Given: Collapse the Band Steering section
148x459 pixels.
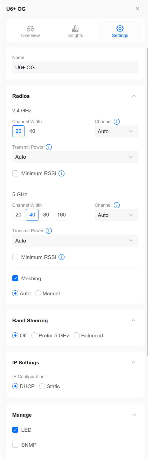Looking at the screenshot, I should click(134, 320).
